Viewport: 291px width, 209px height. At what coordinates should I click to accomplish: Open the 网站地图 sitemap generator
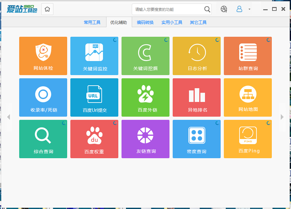(248, 97)
